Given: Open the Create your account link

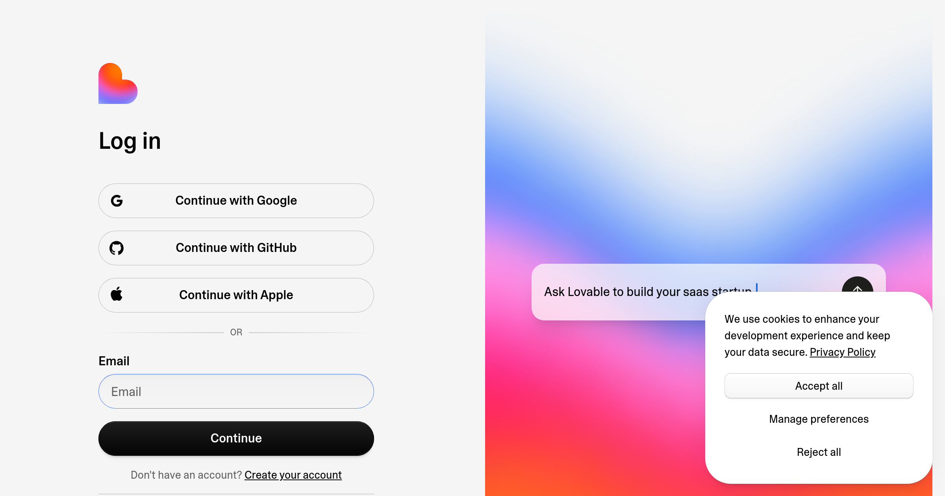Looking at the screenshot, I should 293,475.
